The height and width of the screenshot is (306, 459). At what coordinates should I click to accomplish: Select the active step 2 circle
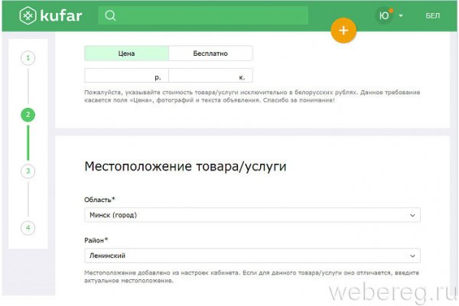point(28,115)
